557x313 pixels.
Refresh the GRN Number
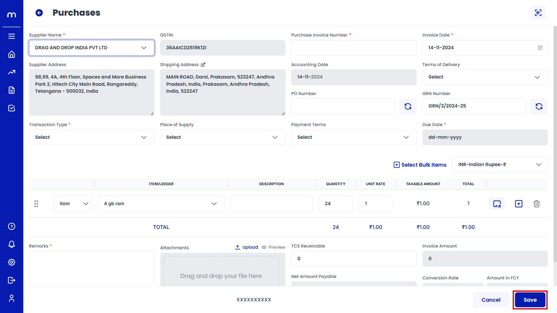coord(539,106)
